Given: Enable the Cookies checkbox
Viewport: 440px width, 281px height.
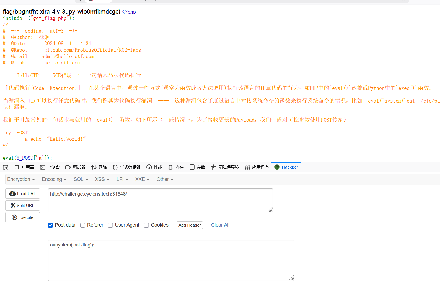Looking at the screenshot, I should [x=146, y=225].
